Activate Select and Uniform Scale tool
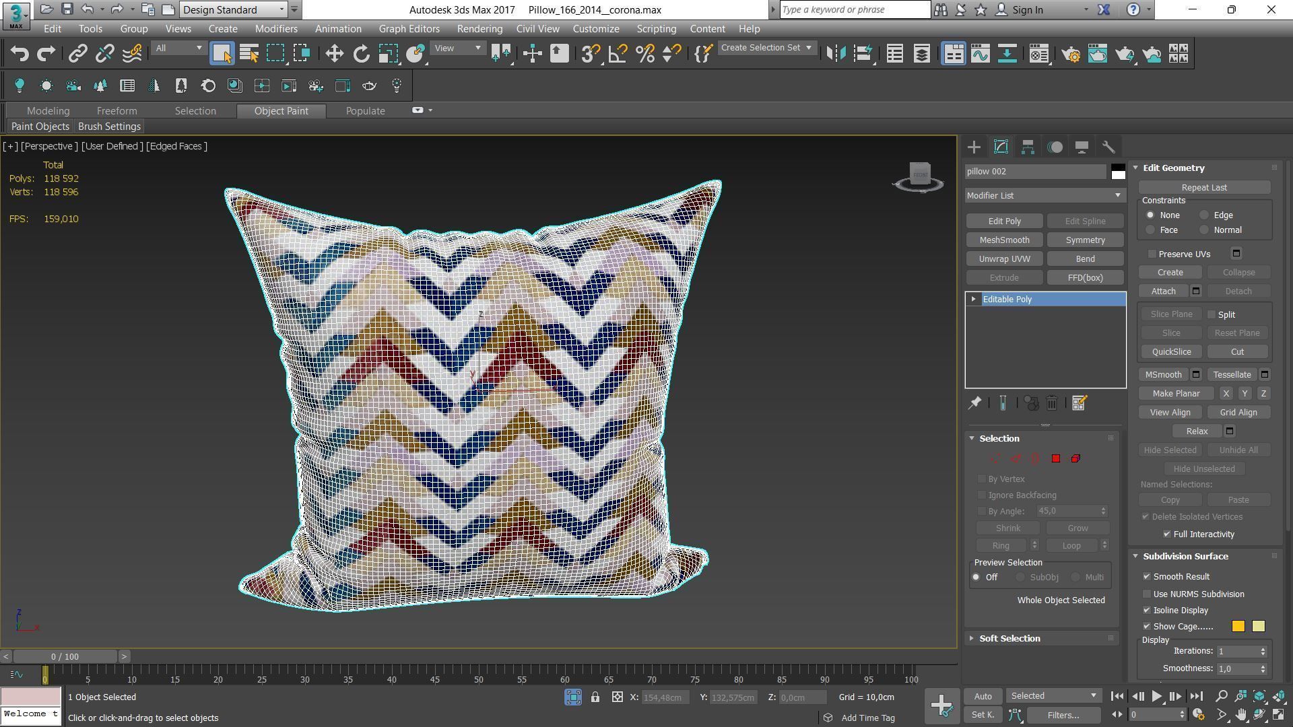1293x727 pixels. 389,54
